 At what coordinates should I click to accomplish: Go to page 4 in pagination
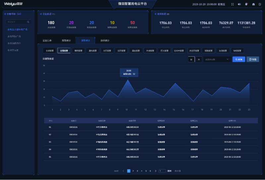coord(142,171)
